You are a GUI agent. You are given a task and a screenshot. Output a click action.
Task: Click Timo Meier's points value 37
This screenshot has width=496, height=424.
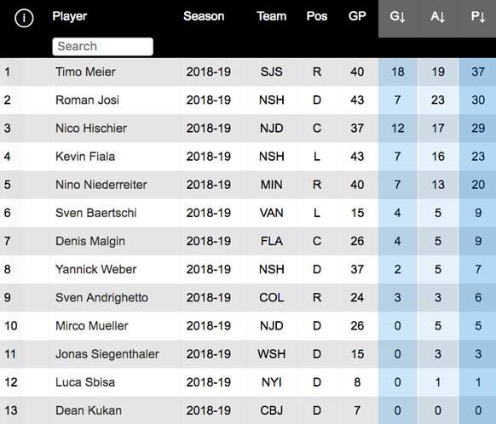point(478,72)
